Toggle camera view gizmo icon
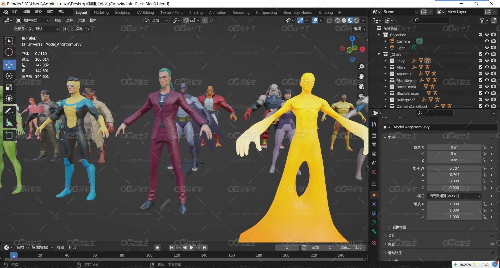 [x=361, y=86]
